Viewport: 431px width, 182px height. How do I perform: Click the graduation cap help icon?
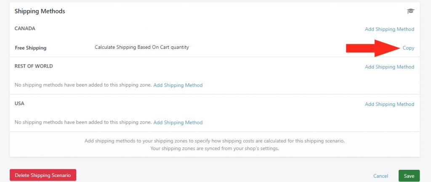coord(410,11)
